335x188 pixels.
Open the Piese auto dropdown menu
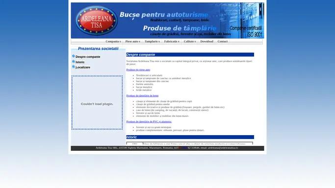coord(132,41)
